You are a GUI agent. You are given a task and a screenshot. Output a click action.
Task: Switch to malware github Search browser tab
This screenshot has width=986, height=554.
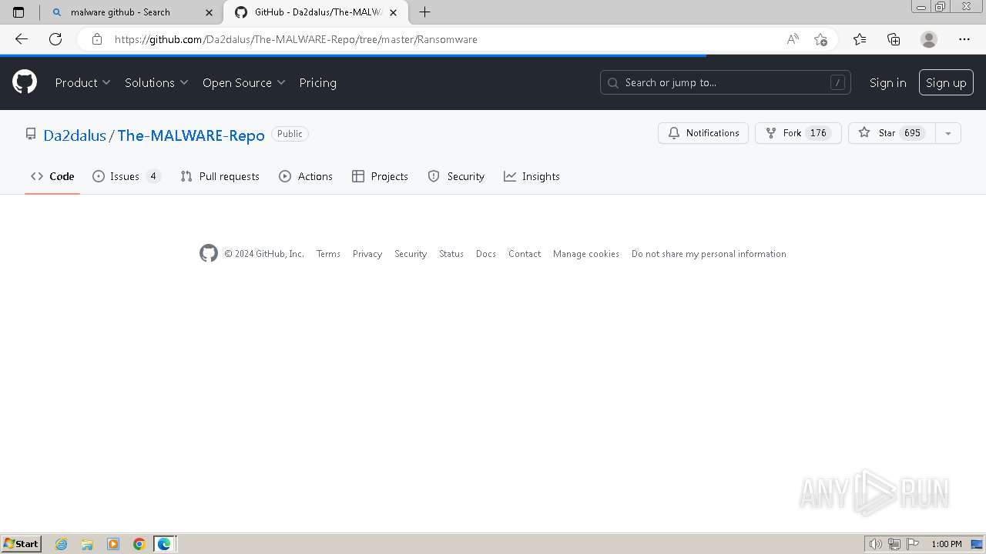131,12
